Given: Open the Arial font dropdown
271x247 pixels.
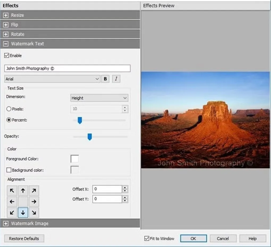Looking at the screenshot, I should (52, 79).
